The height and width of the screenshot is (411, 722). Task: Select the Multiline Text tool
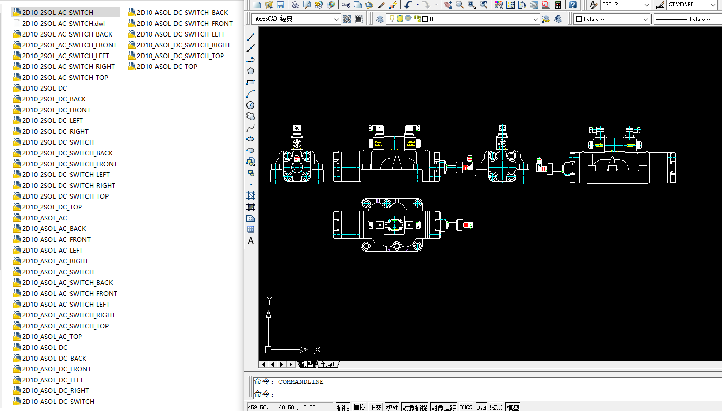251,241
